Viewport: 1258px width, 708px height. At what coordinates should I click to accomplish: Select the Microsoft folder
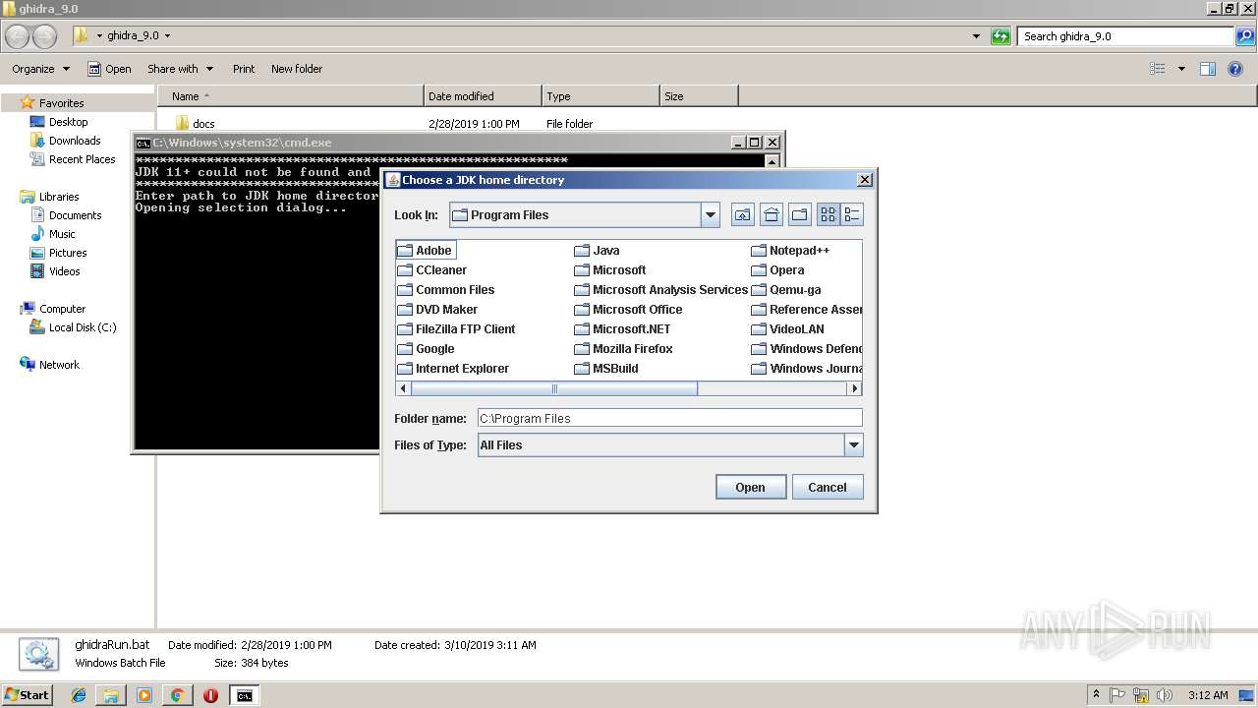coord(610,270)
